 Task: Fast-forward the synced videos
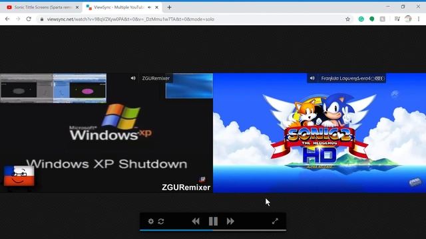[230, 221]
